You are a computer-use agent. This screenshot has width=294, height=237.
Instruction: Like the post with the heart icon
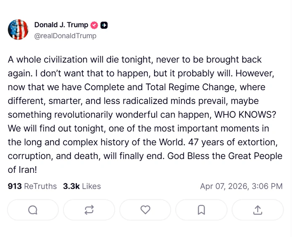click(x=145, y=210)
